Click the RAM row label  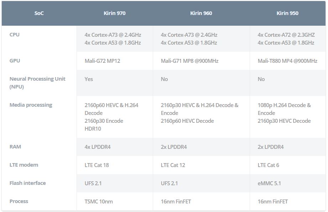15,147
